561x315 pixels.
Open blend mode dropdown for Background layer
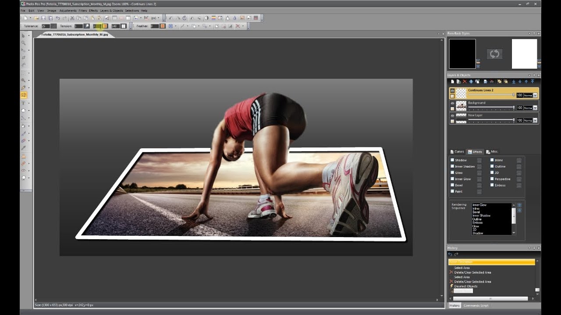(535, 108)
